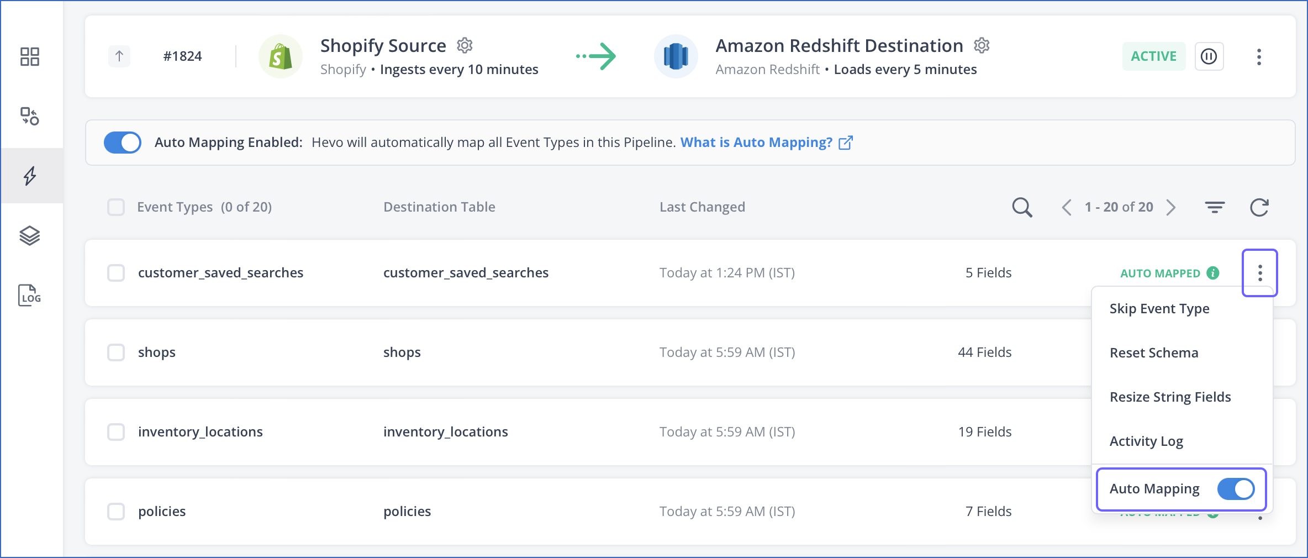Choose Resize String Fields from menu
1308x558 pixels.
point(1170,397)
